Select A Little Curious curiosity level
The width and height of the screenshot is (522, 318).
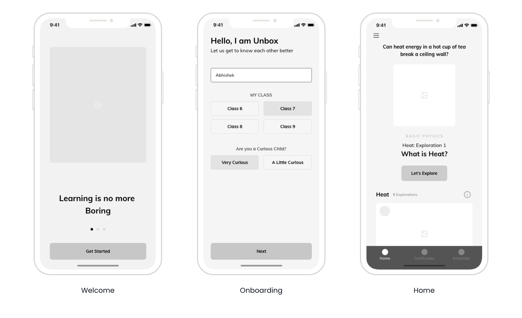click(287, 162)
